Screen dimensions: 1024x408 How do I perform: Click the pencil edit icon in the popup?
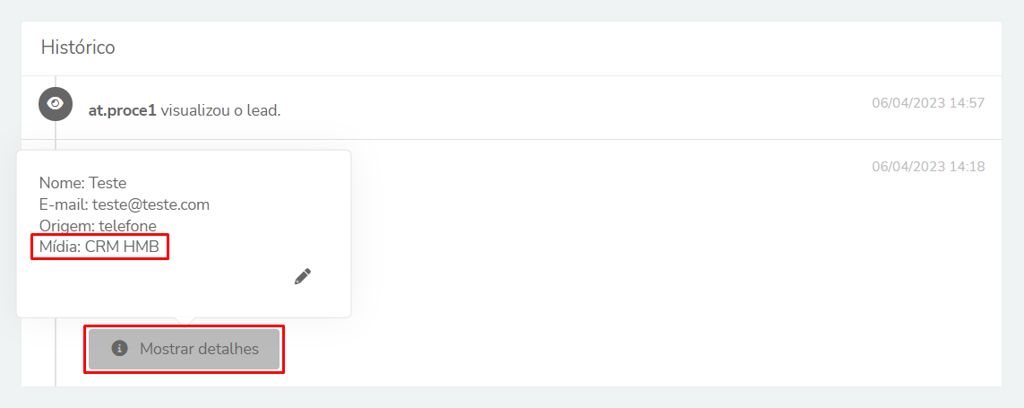point(303,276)
